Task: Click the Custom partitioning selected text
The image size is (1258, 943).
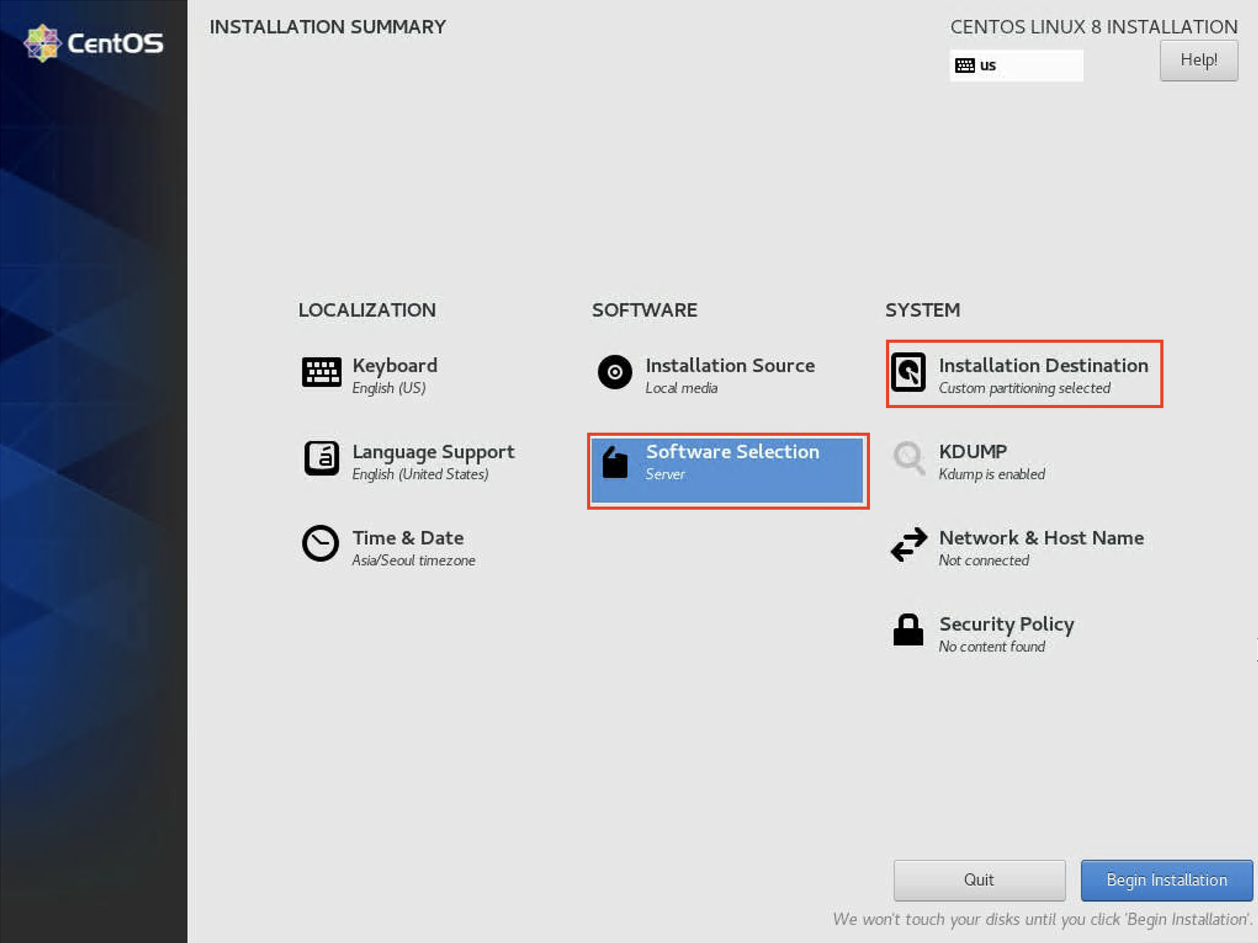Action: pyautogui.click(x=1024, y=388)
